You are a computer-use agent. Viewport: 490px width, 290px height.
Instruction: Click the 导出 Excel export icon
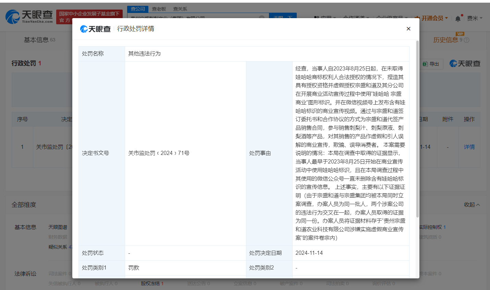point(425,64)
